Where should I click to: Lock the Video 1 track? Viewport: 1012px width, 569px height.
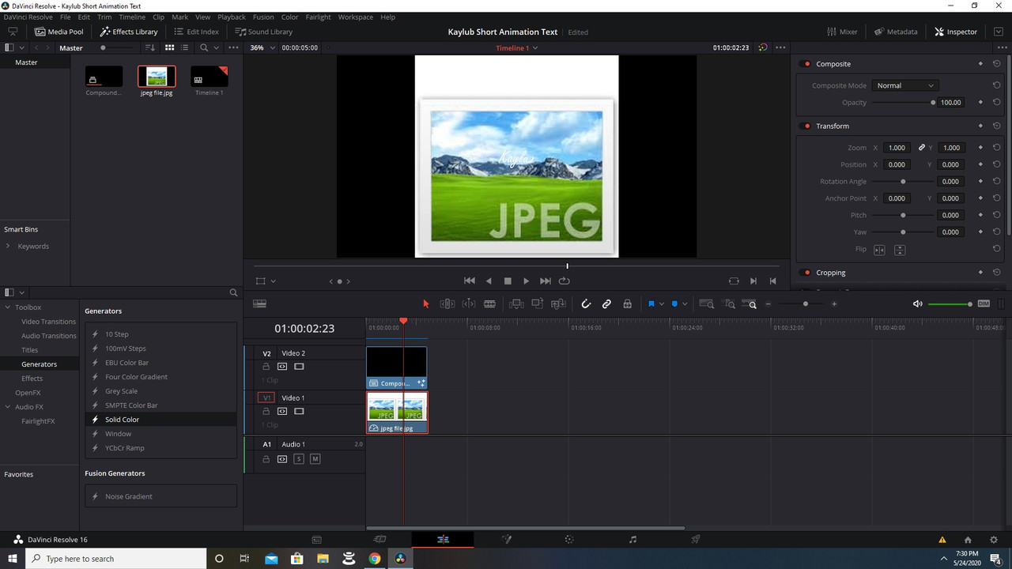click(x=266, y=411)
